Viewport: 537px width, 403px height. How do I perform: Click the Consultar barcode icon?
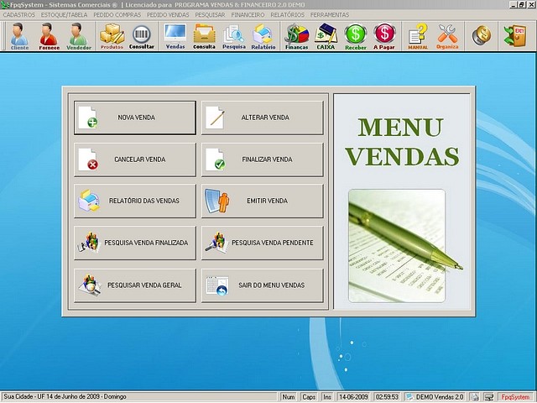pos(142,36)
